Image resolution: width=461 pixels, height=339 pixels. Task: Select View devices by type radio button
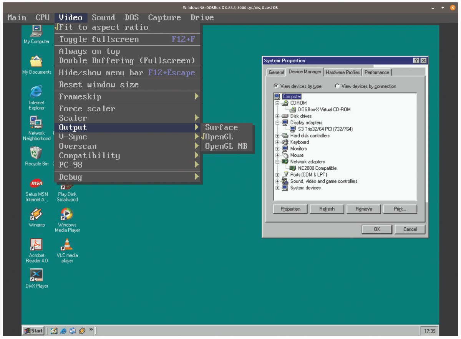[276, 86]
